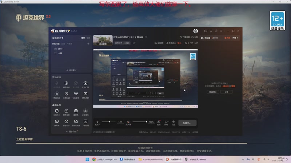This screenshot has height=163, width=291.
Task: Open Windows Start menu on taskbar
Action: [87, 159]
